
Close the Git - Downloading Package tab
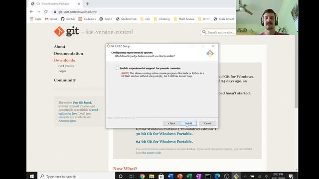(79, 3)
